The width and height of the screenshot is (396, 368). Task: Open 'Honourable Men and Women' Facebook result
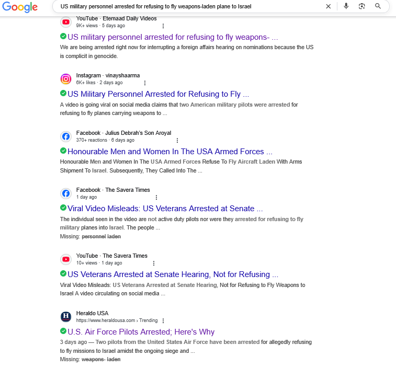169,152
